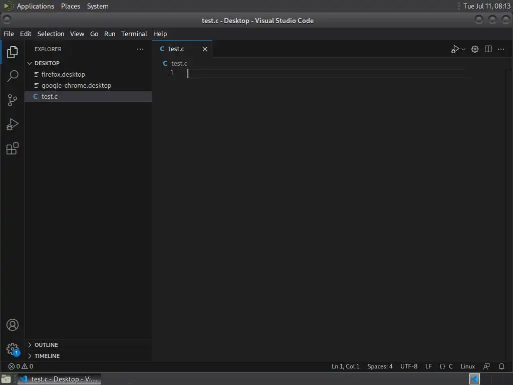Open firefox.desktop in the explorer
This screenshot has height=385, width=513.
point(88,74)
